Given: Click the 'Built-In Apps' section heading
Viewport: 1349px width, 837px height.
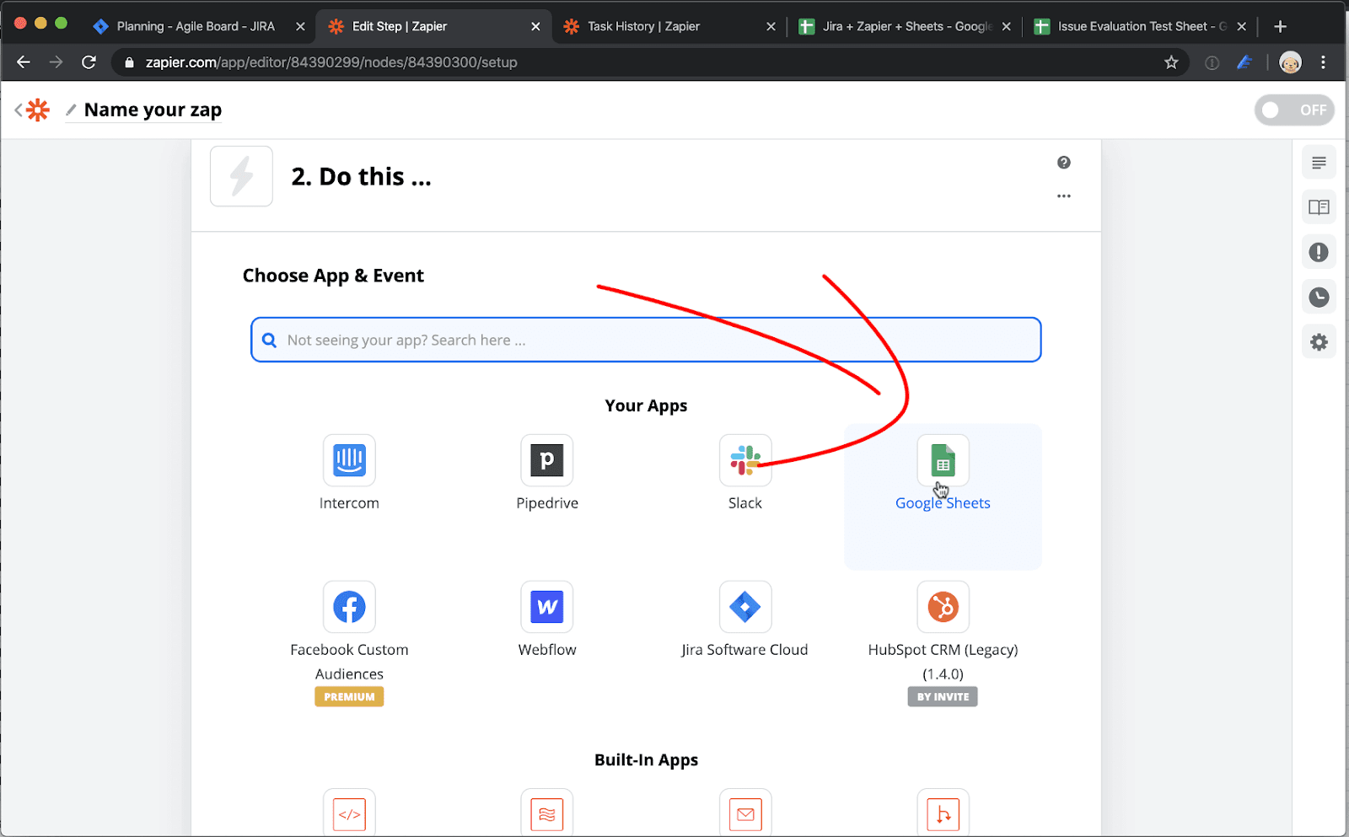Looking at the screenshot, I should pos(646,759).
